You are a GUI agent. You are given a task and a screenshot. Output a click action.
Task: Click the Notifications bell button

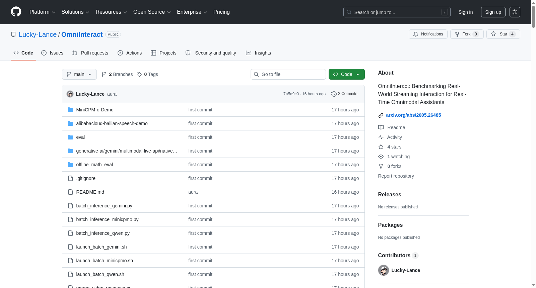[x=428, y=34]
